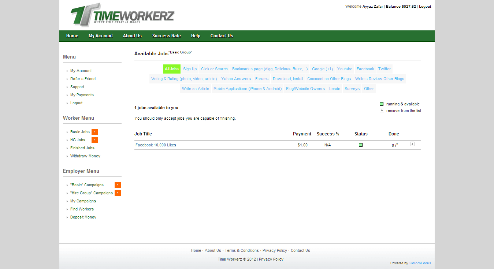Filter jobs by Sign Up category
The height and width of the screenshot is (269, 494).
coord(190,69)
